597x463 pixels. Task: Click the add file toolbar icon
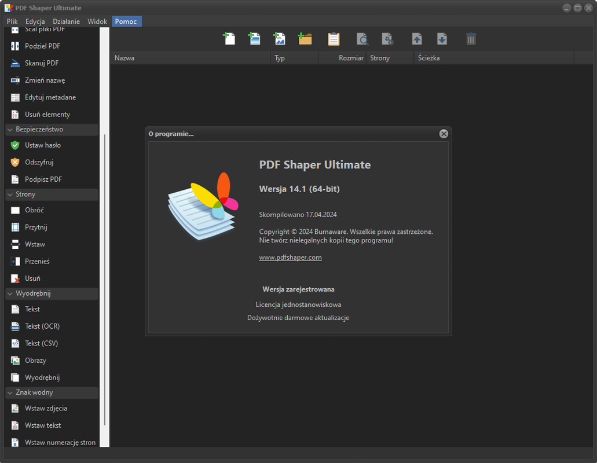[x=229, y=39]
